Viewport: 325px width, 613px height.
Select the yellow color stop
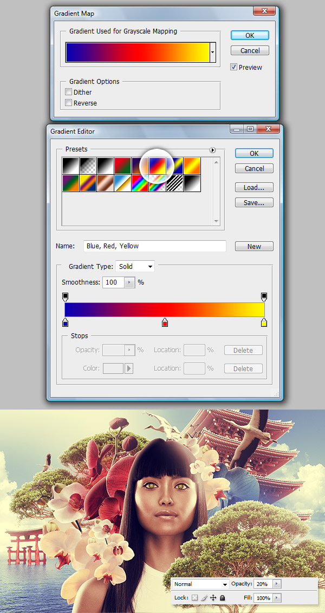pos(264,322)
